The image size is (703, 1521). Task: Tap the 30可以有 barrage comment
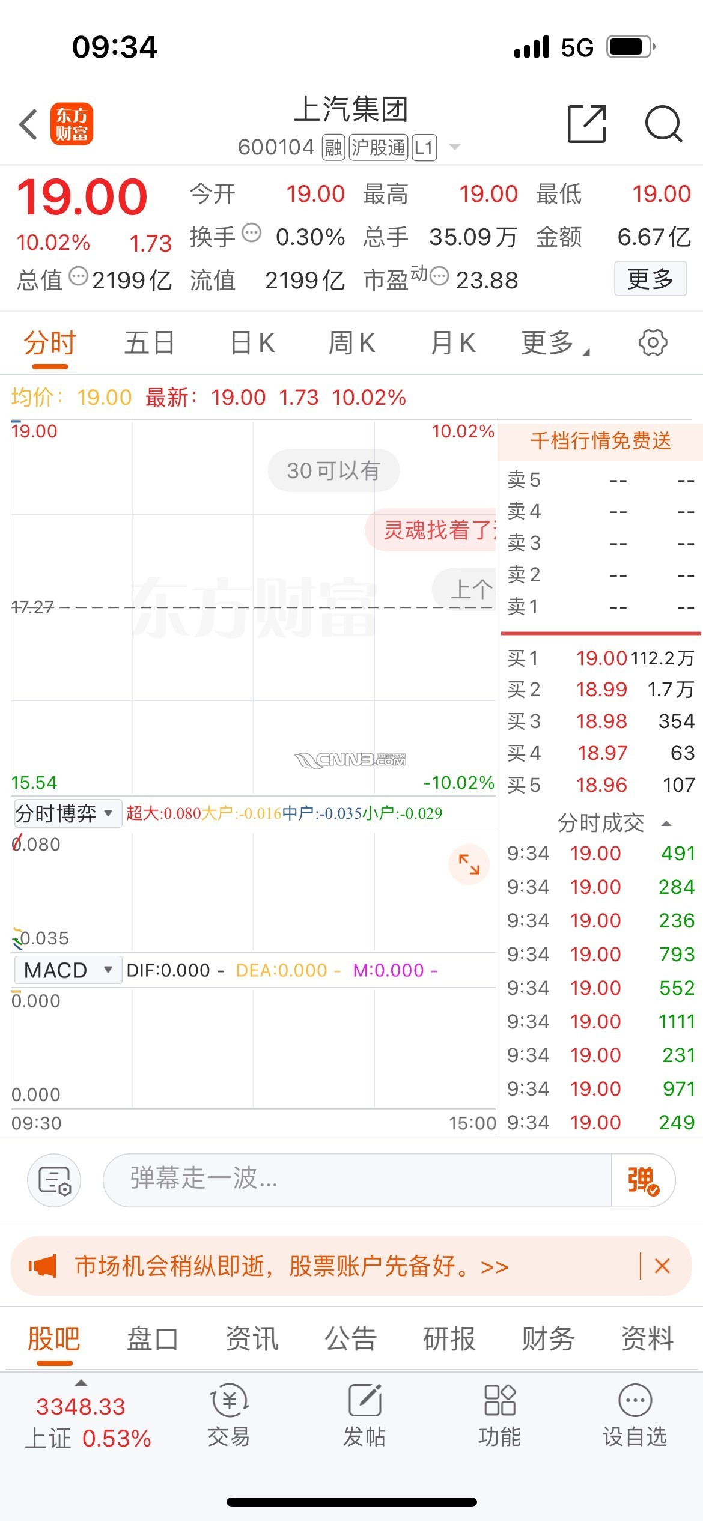pos(333,470)
